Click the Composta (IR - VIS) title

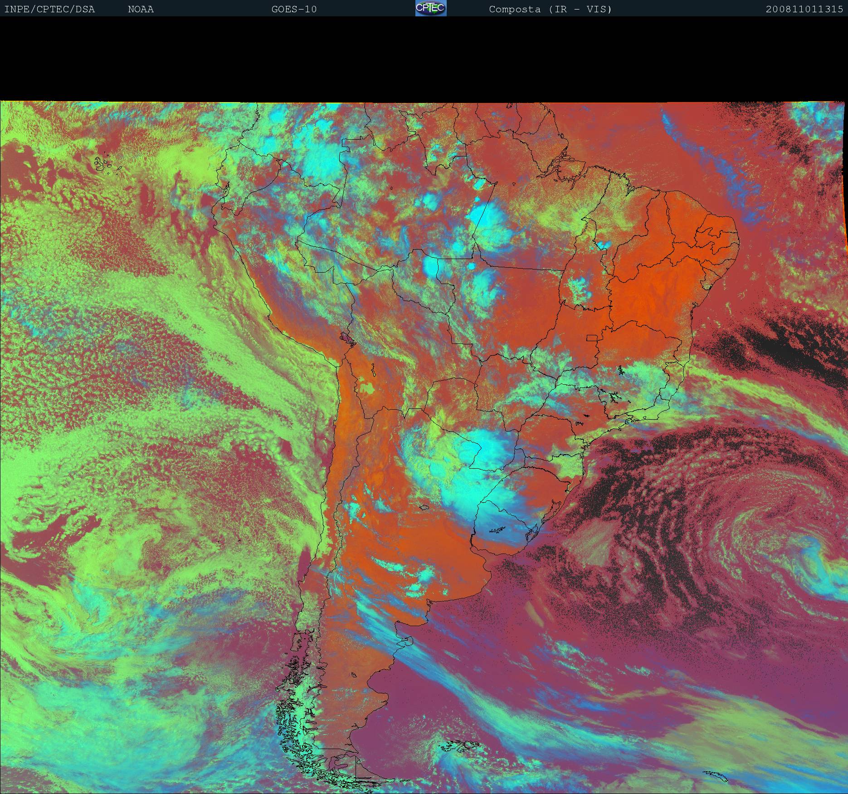tap(550, 9)
